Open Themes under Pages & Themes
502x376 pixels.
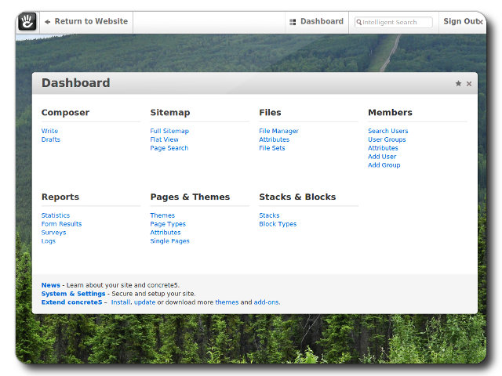[162, 215]
